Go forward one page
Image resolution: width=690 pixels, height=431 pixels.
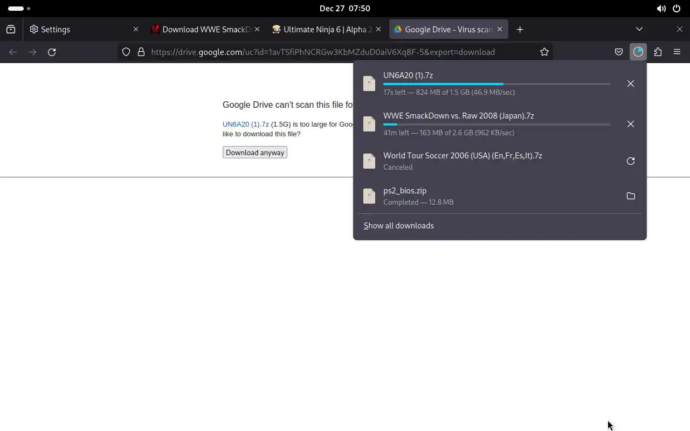pyautogui.click(x=32, y=52)
